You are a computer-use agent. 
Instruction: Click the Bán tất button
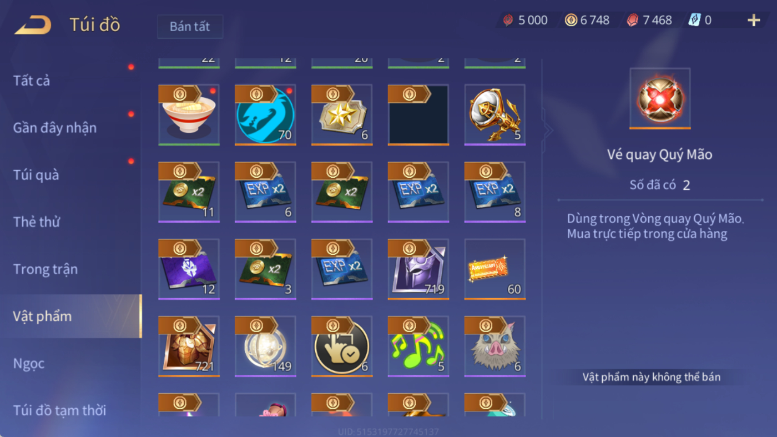190,27
